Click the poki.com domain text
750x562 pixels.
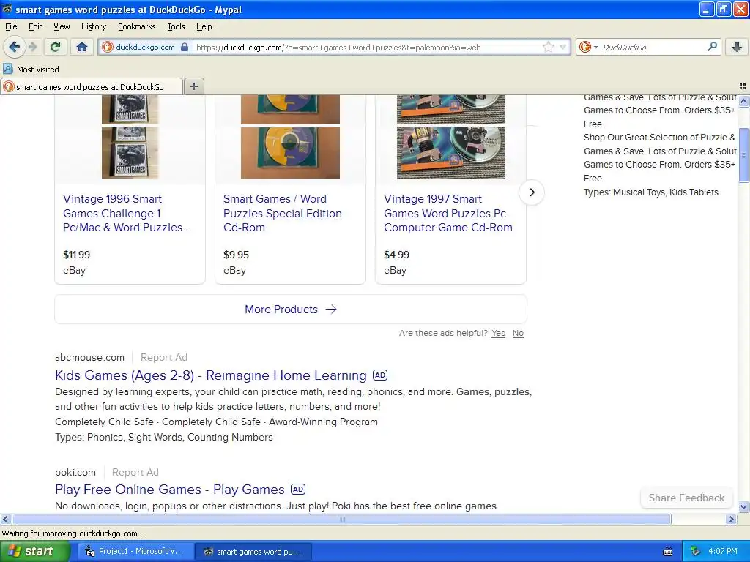pos(75,472)
